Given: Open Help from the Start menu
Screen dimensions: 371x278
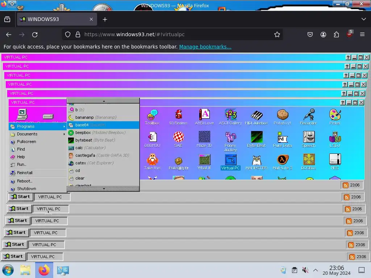Looking at the screenshot, I should tap(38, 157).
